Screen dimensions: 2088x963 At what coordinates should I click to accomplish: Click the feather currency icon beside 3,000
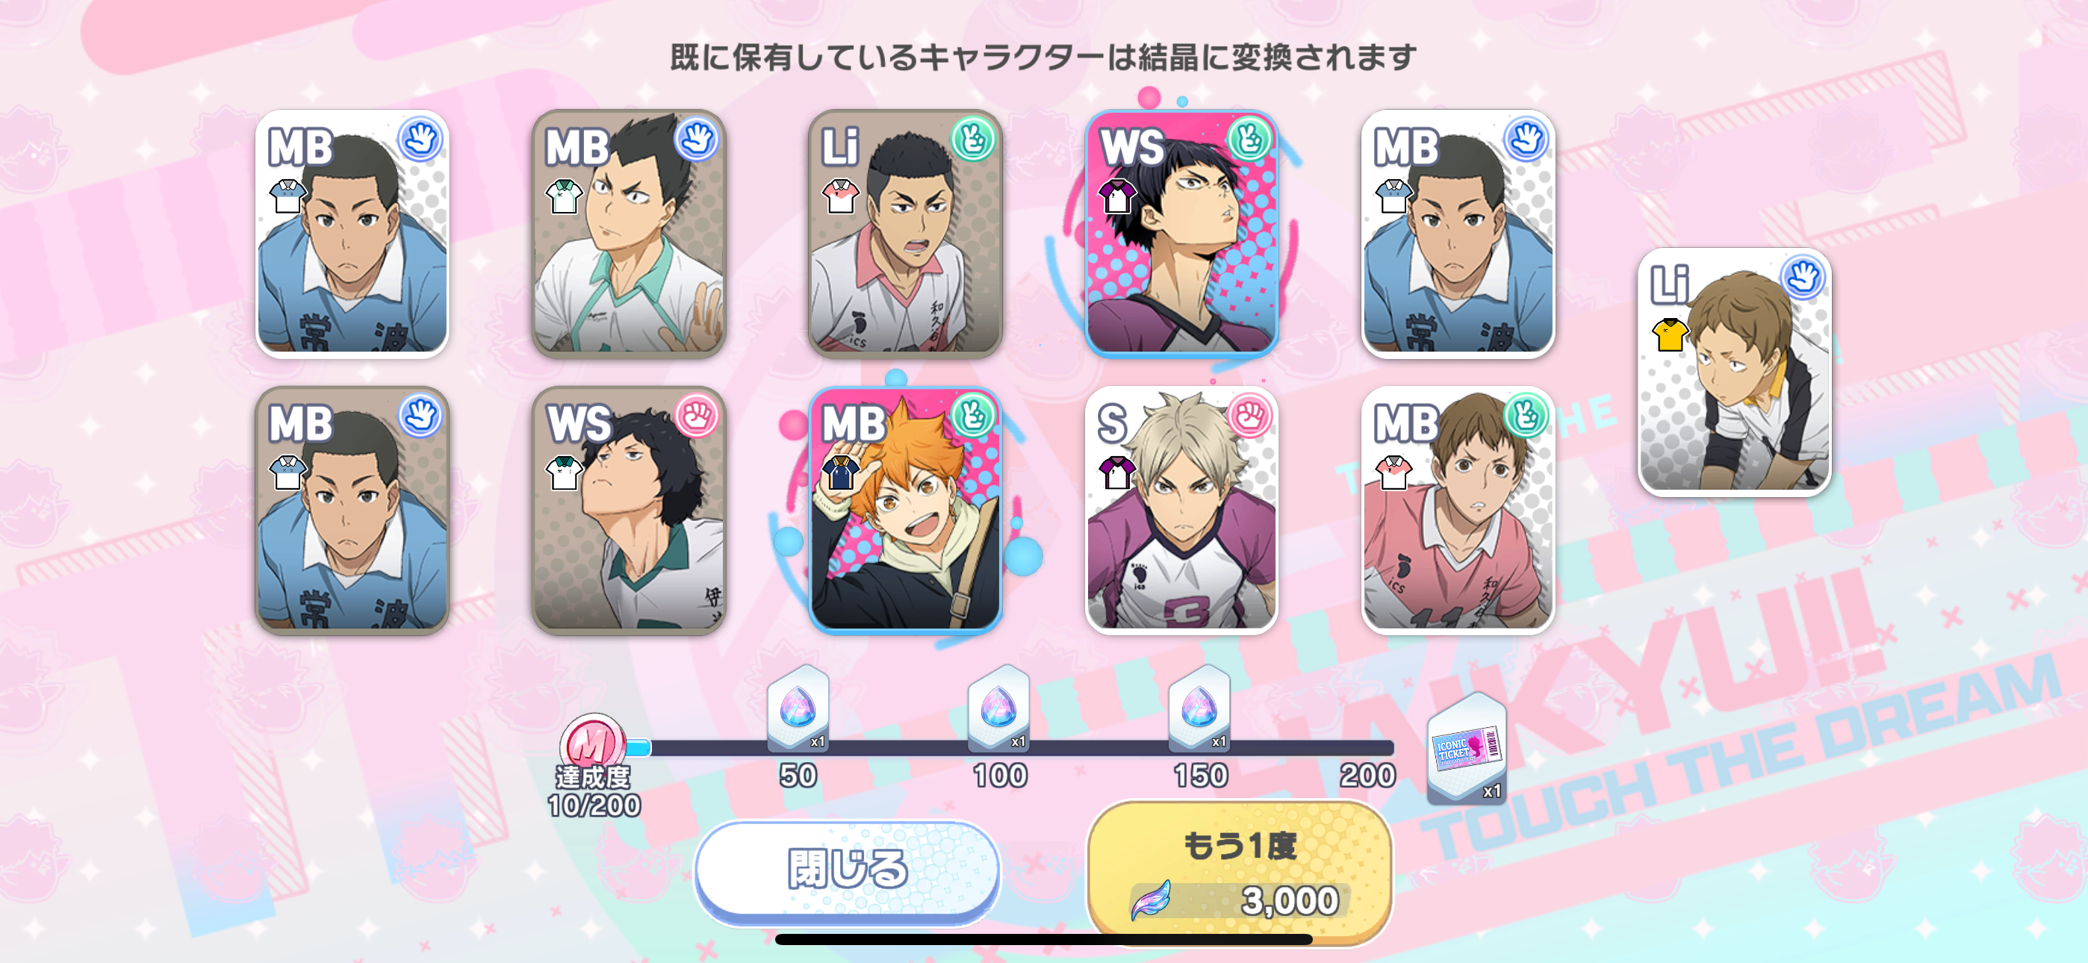point(1151,900)
